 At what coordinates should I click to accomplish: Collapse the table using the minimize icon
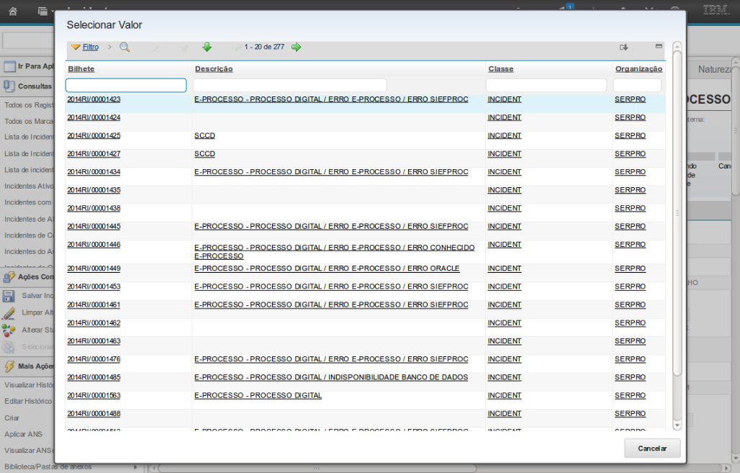[659, 46]
